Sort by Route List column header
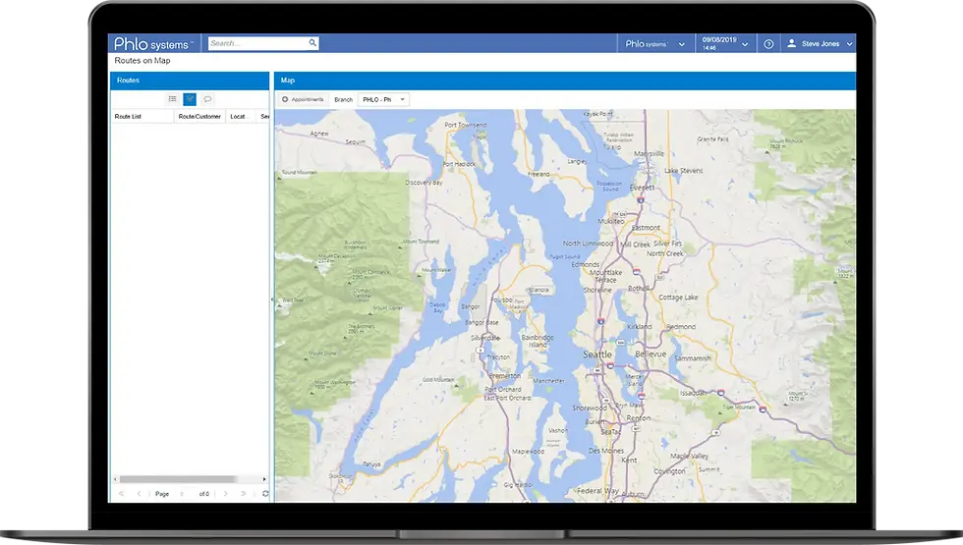 click(142, 116)
